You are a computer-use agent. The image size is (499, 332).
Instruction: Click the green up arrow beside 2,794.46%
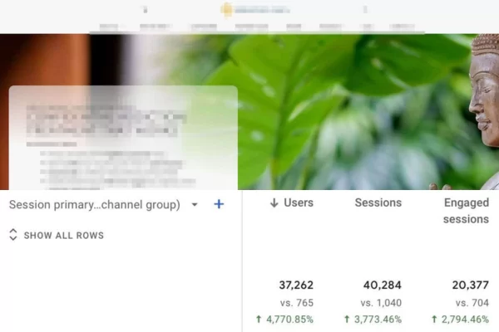433,320
